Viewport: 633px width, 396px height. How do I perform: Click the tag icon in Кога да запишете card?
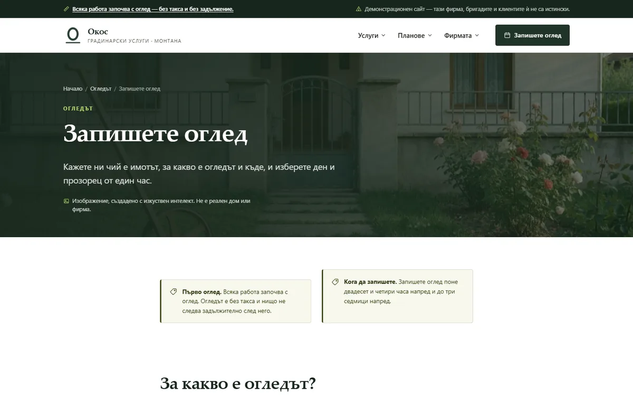[335, 282]
